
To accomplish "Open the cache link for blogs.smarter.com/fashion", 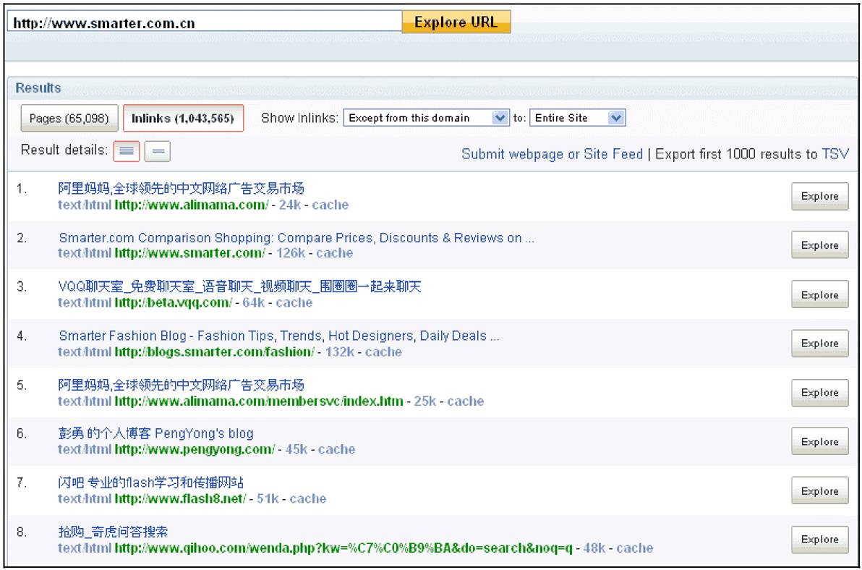I will point(384,352).
